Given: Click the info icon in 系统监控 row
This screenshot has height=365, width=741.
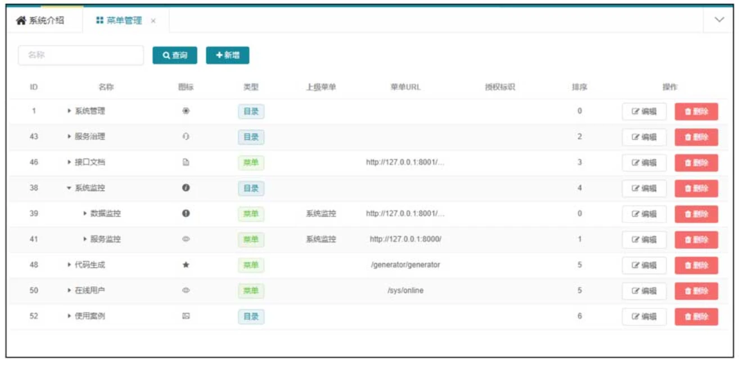Looking at the screenshot, I should 186,188.
